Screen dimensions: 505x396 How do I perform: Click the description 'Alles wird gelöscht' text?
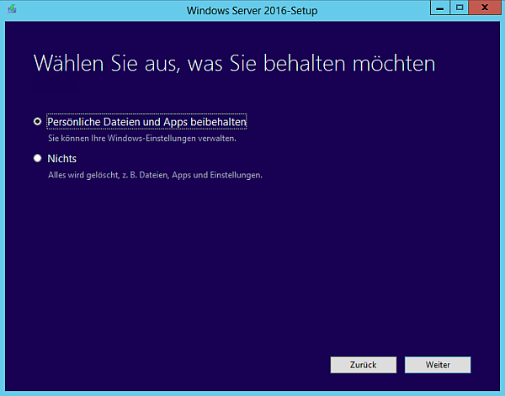pyautogui.click(x=155, y=175)
